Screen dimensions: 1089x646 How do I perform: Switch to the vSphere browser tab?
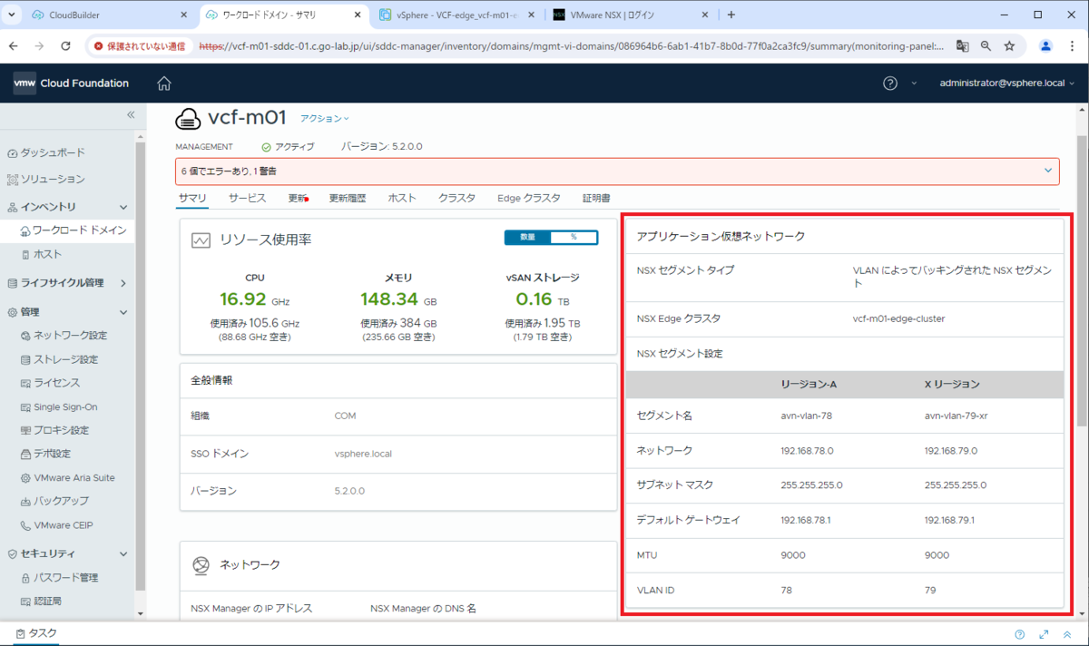coord(456,15)
